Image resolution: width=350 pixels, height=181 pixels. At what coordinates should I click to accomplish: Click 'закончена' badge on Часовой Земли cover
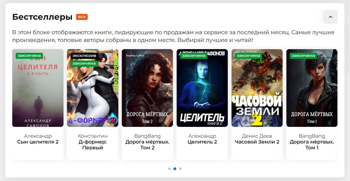(x=248, y=56)
